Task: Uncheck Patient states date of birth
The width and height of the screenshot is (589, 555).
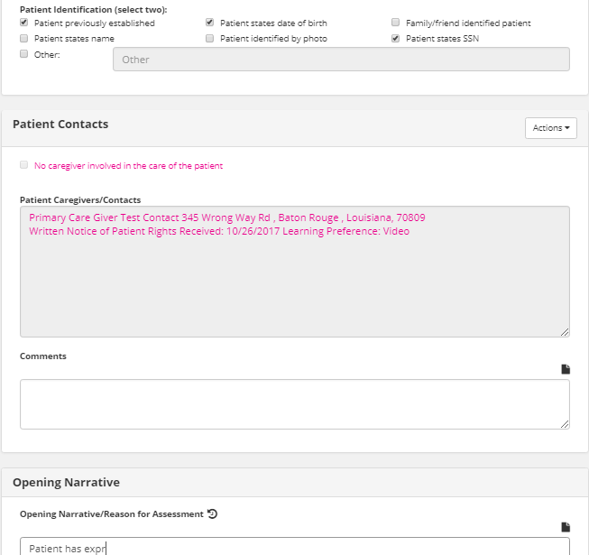Action: (x=210, y=23)
